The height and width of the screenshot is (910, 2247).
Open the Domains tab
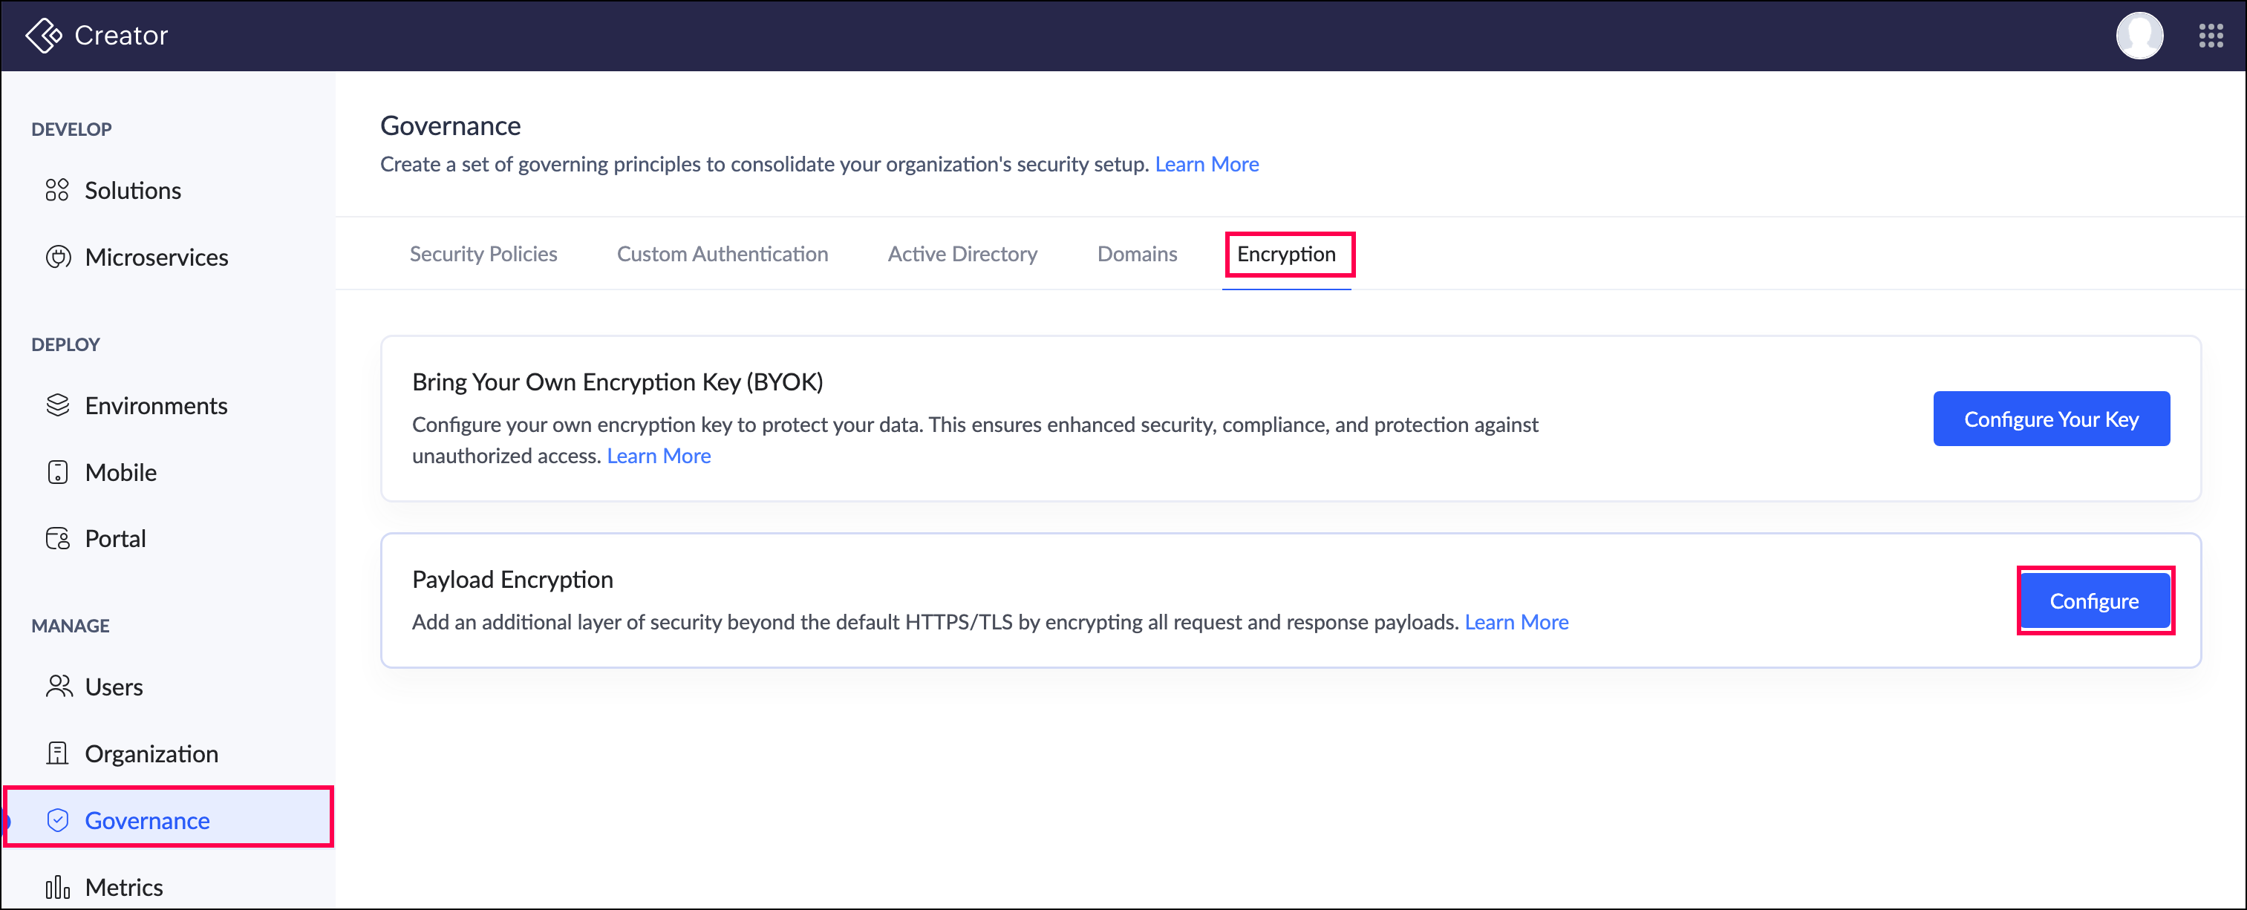[x=1137, y=254]
